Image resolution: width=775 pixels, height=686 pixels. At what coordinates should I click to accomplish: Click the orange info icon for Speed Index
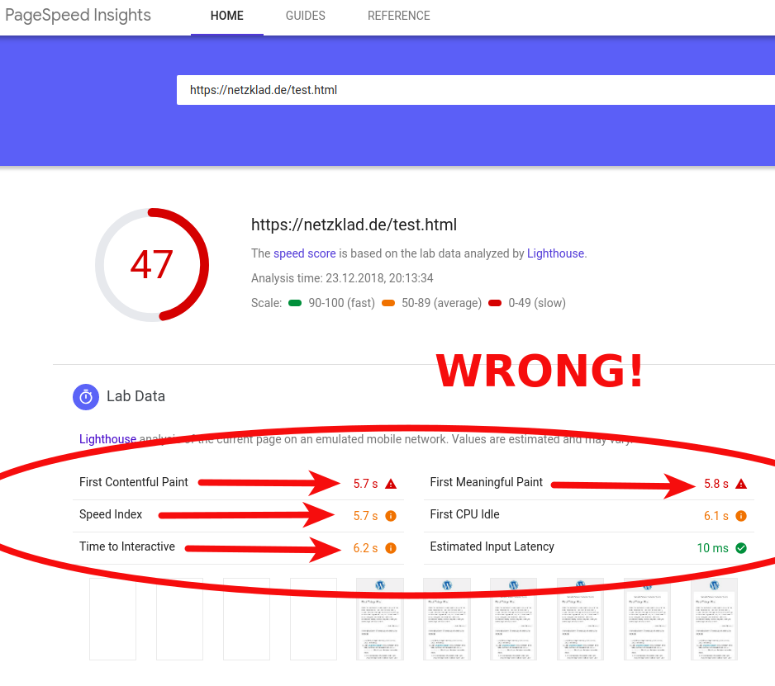tap(391, 516)
